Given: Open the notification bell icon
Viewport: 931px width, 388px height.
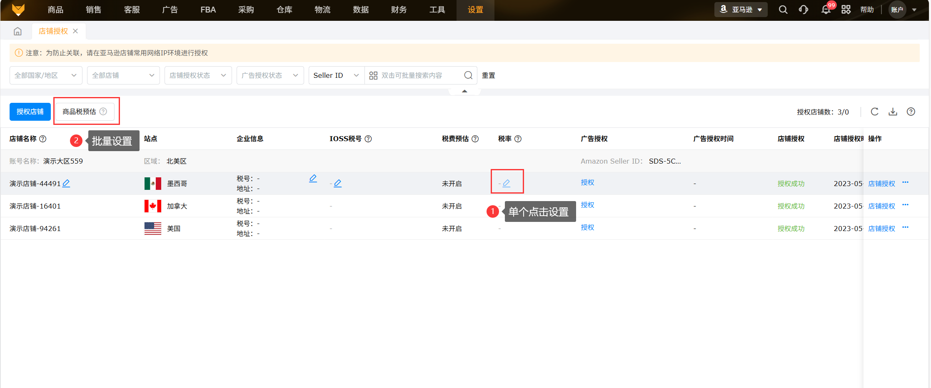Looking at the screenshot, I should pos(826,10).
